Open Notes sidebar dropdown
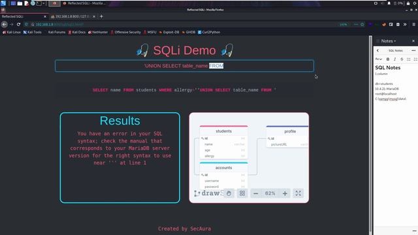 [388, 41]
